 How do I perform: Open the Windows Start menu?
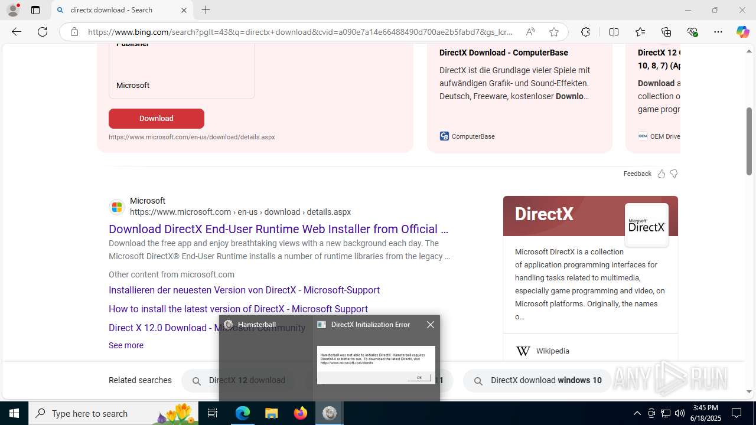pyautogui.click(x=14, y=413)
